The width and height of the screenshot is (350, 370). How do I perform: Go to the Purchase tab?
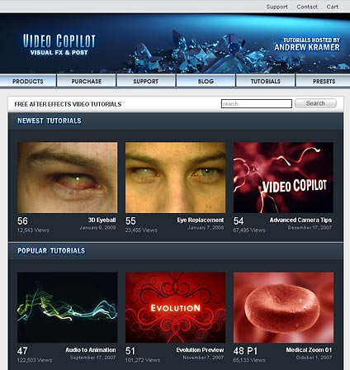click(x=87, y=81)
